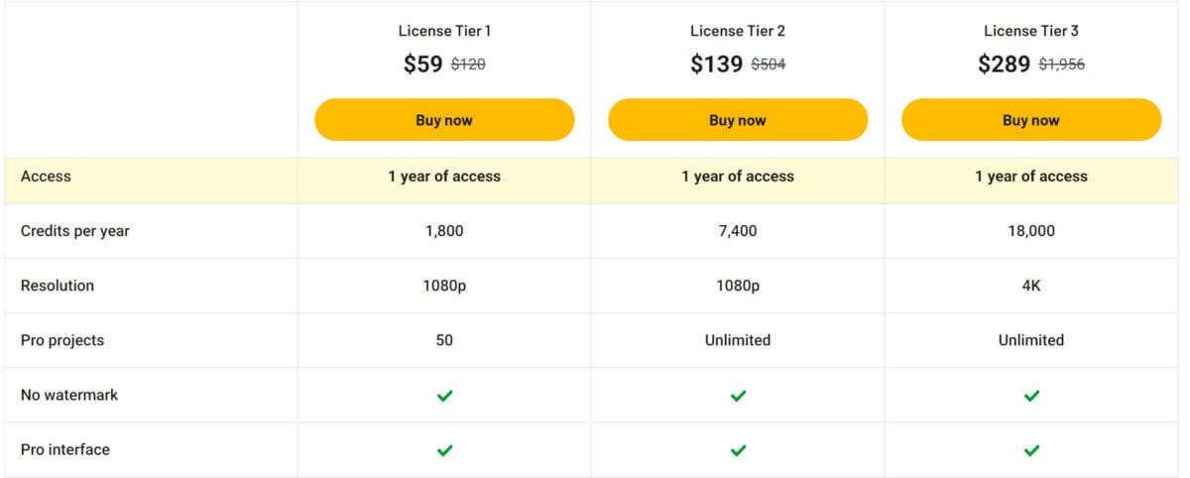Click Tier 2 Pro interface checkmark
The width and height of the screenshot is (1190, 478).
pos(738,450)
